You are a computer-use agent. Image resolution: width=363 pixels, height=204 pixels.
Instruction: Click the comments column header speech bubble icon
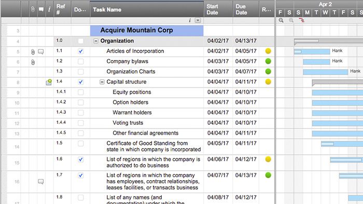41,9
